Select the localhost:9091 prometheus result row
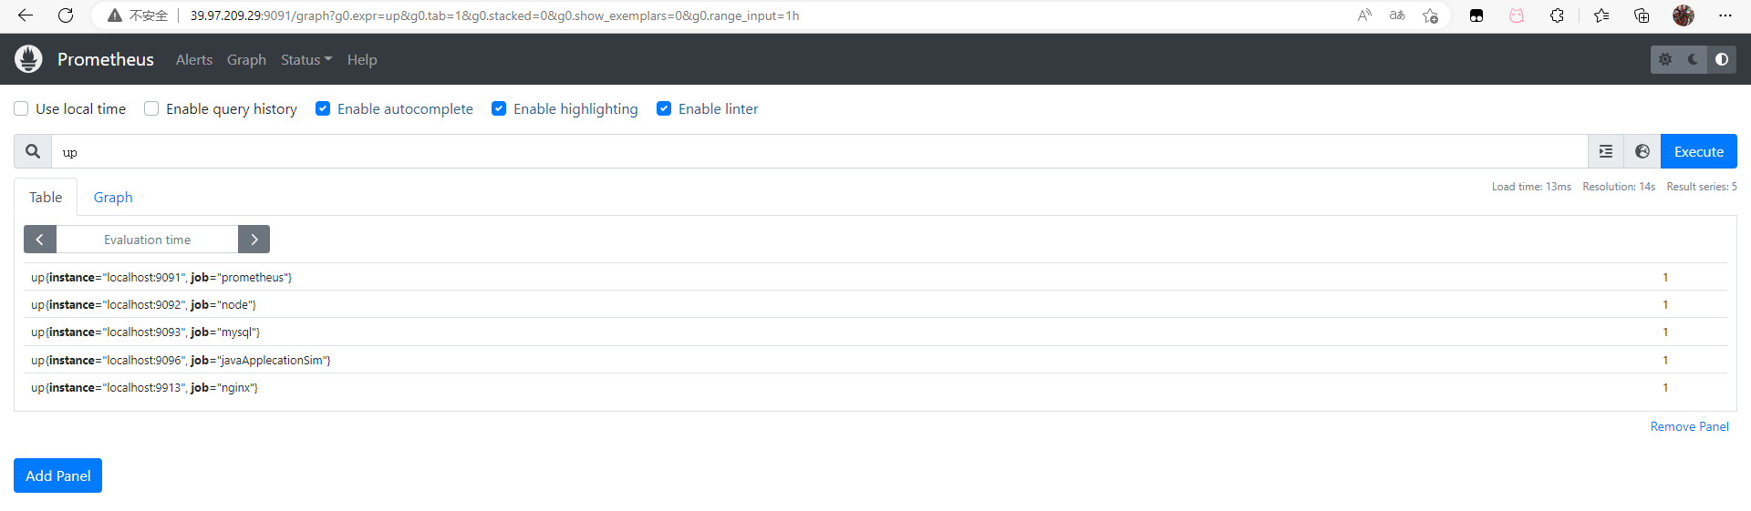The image size is (1751, 511). [x=875, y=277]
